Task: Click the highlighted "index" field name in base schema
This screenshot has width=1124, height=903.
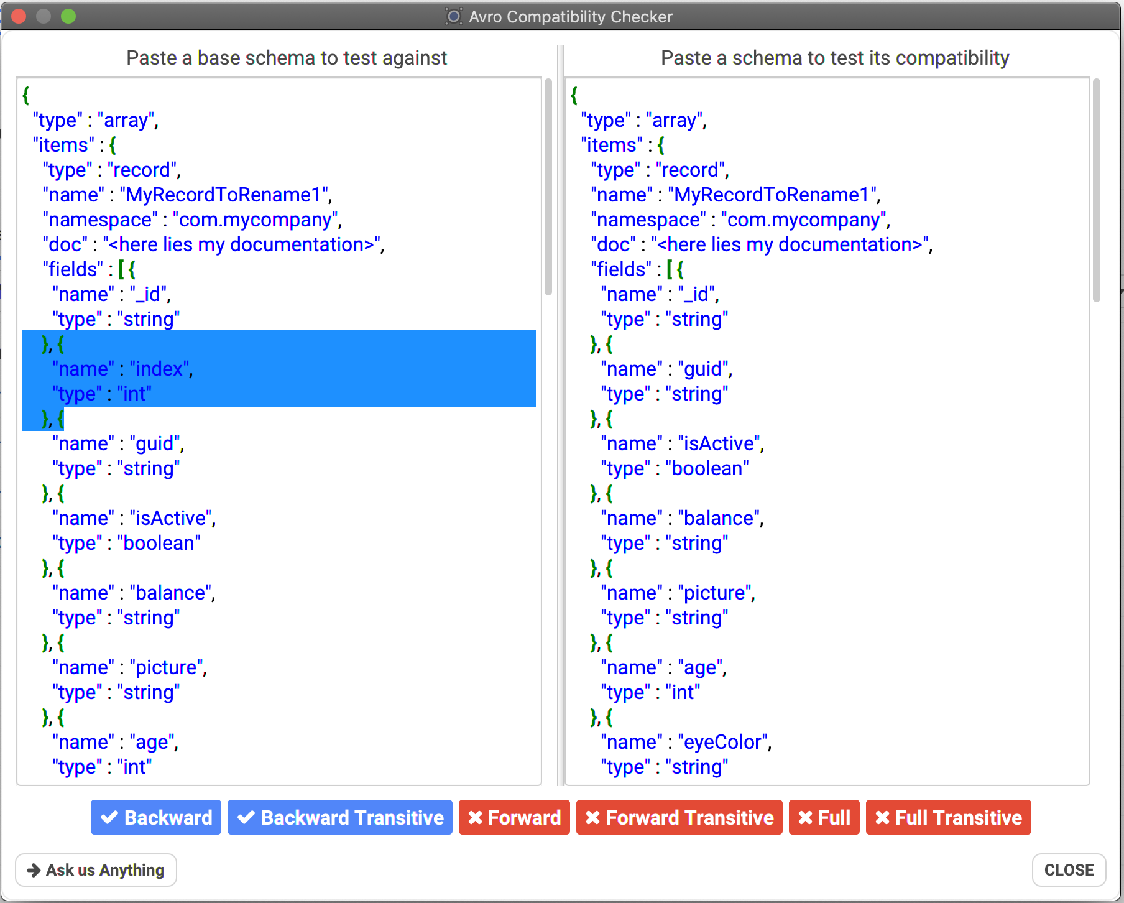Action: point(159,369)
